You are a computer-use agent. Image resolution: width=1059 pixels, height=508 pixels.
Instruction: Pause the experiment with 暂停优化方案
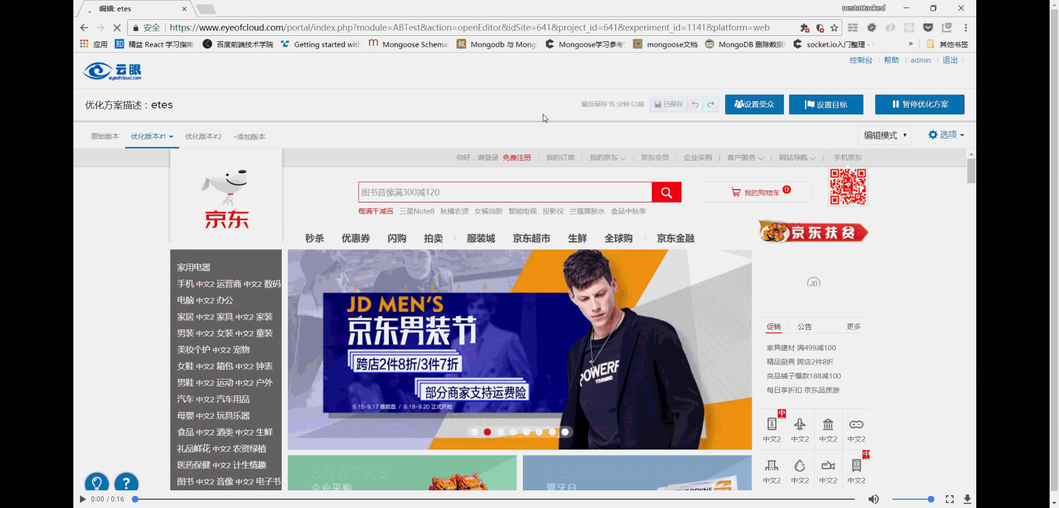point(919,104)
